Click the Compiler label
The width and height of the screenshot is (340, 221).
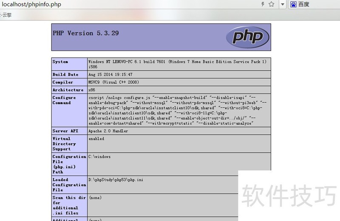click(x=62, y=82)
